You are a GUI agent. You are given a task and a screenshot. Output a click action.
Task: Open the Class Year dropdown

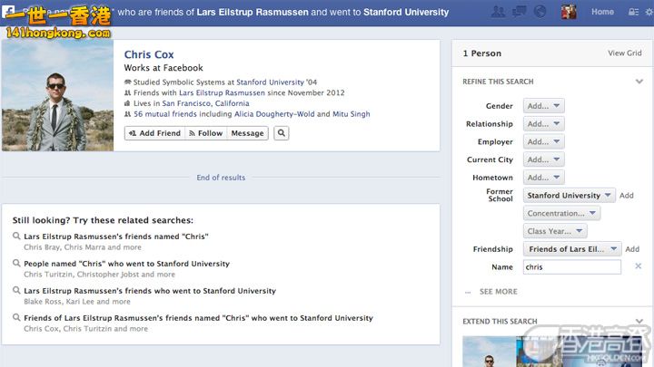click(x=555, y=231)
